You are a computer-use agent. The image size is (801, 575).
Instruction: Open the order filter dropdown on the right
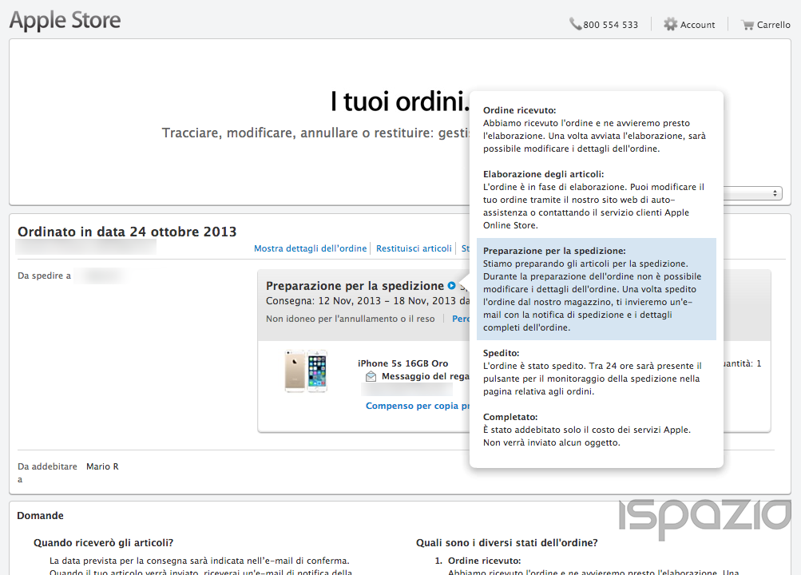(752, 193)
